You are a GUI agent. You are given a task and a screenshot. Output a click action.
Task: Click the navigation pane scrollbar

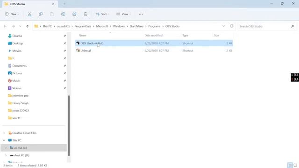tap(69, 126)
